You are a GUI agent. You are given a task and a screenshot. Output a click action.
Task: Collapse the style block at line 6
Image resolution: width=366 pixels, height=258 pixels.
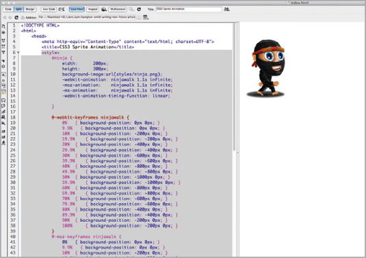click(18, 53)
